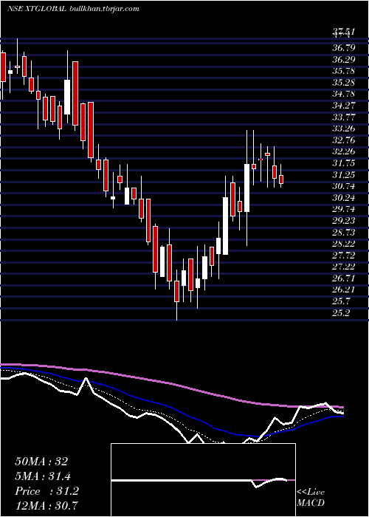Image resolution: width=369 pixels, height=517 pixels.
Task: Select the 34.78 price axis label
Action: coord(343,95)
